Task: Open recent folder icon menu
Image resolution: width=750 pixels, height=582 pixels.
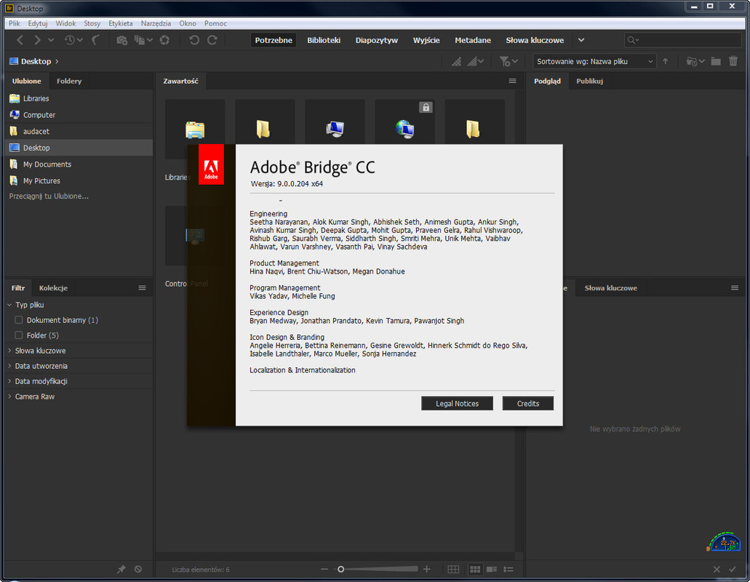Action: [x=695, y=61]
